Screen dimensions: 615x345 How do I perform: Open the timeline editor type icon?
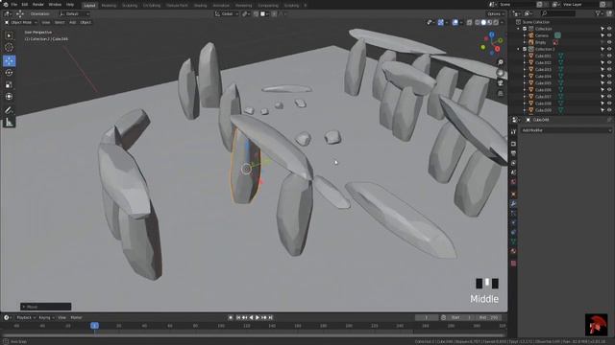click(x=7, y=317)
